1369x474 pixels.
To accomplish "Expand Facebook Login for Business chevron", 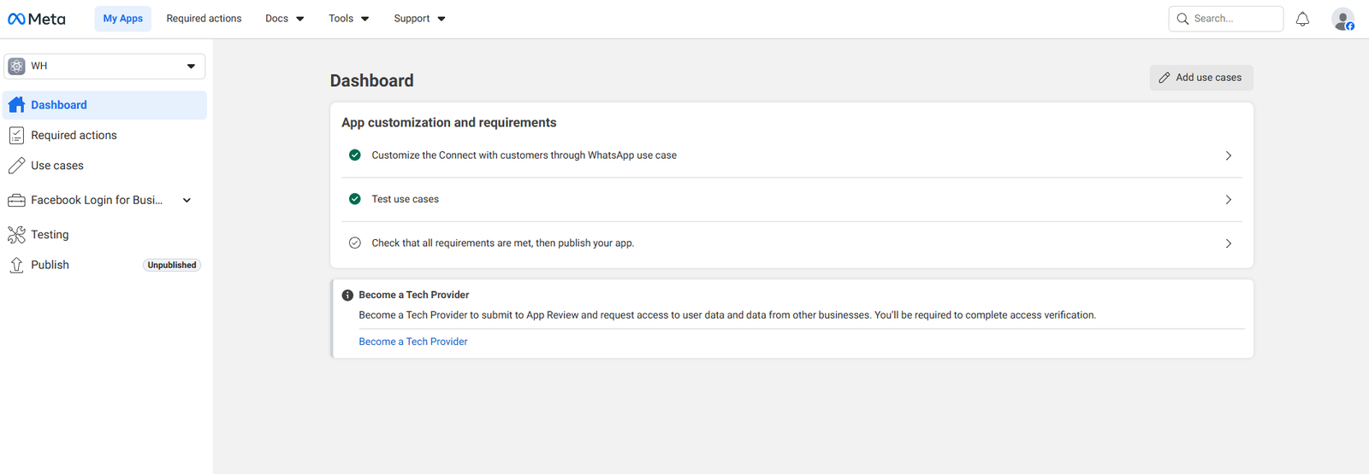I will point(187,201).
